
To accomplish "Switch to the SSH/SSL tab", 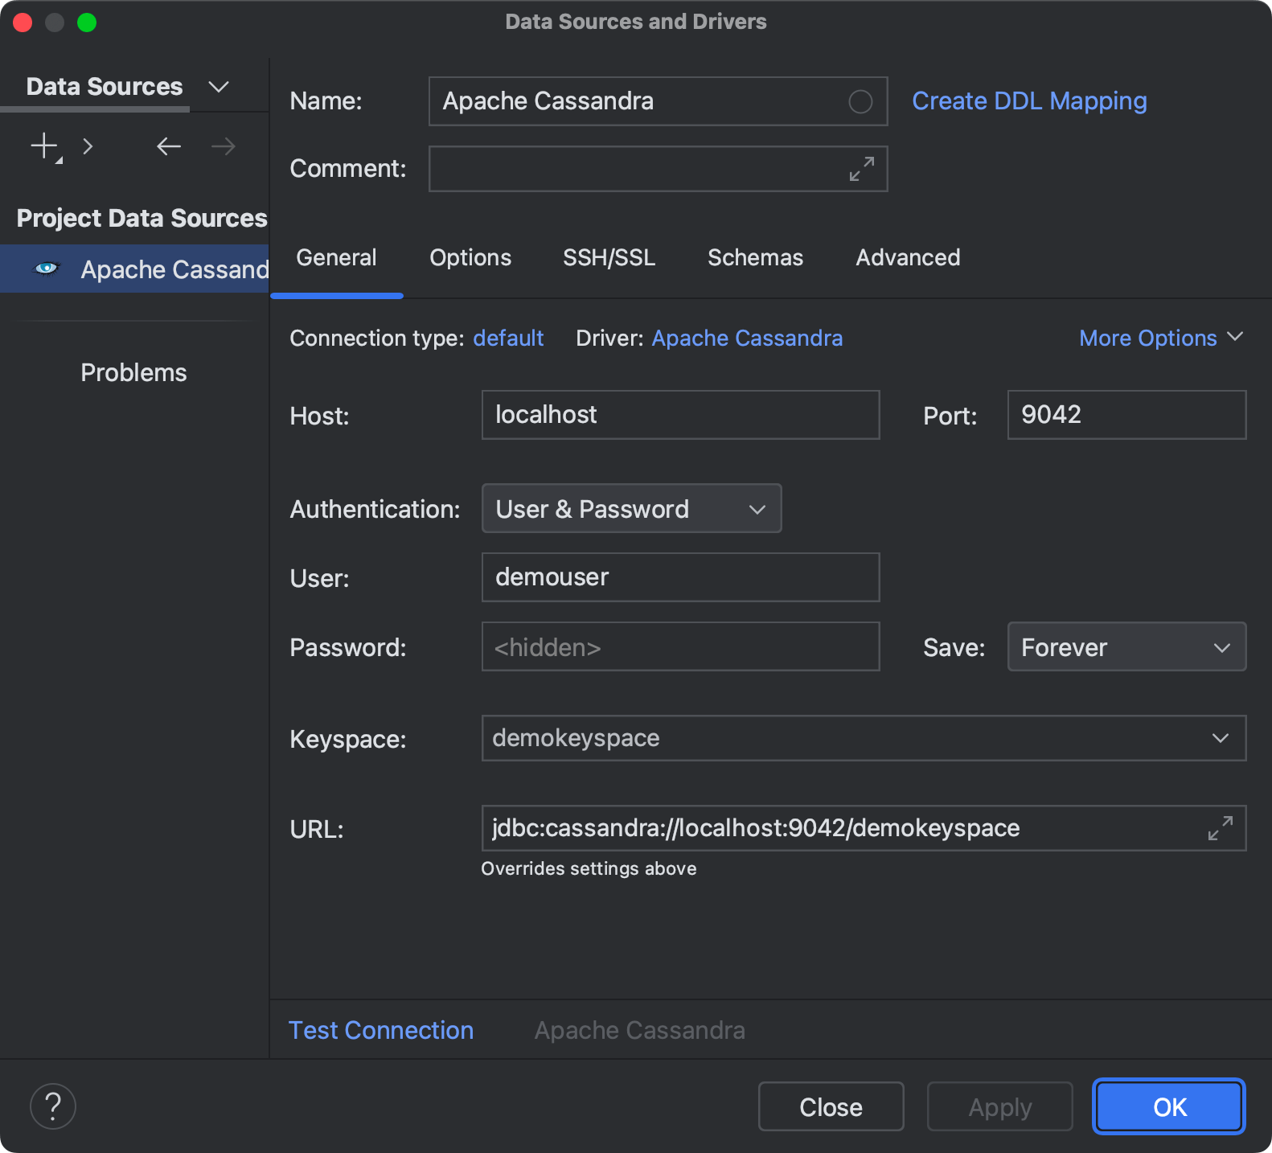I will pos(609,257).
